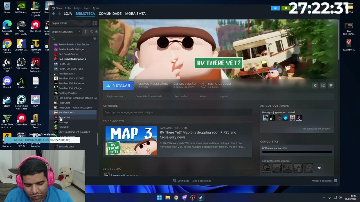This screenshot has height=202, width=360.
Task: Open Central da Comunidade
Action: [149, 97]
